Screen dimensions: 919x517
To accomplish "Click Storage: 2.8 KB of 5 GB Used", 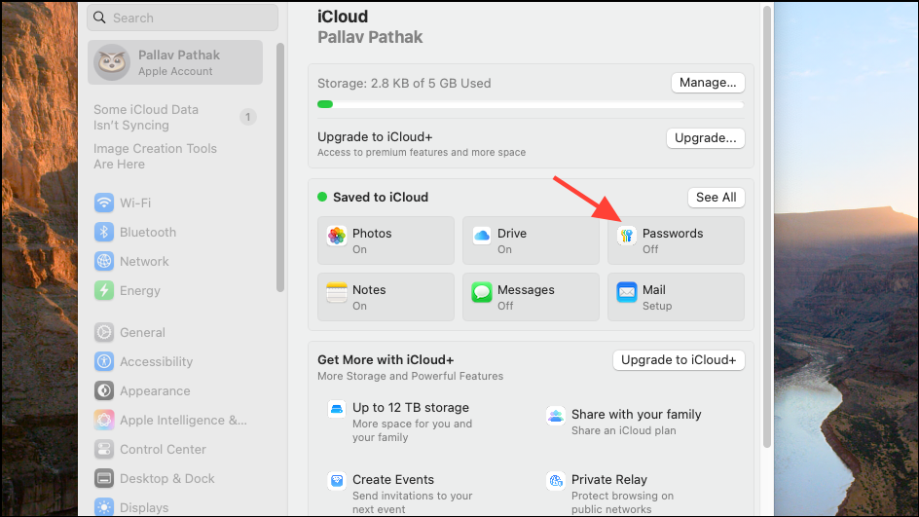I will pyautogui.click(x=404, y=83).
